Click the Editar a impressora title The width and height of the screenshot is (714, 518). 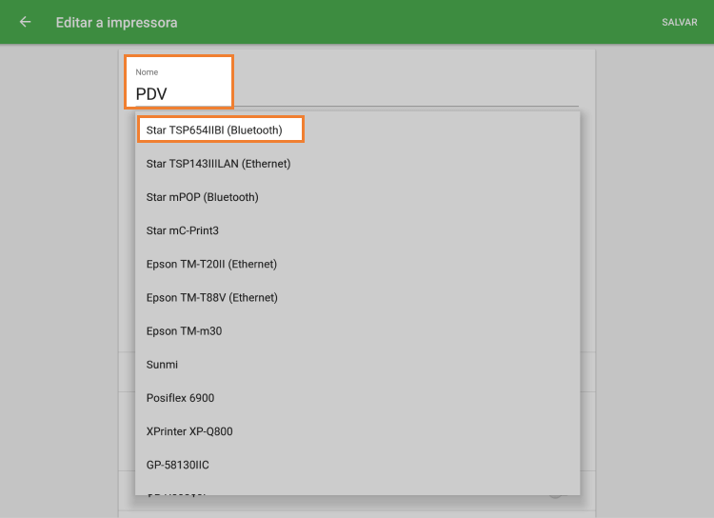pos(116,22)
